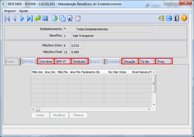Viewport: 194px width, 137px height.
Task: Select the Sindicato tab
Action: click(79, 61)
